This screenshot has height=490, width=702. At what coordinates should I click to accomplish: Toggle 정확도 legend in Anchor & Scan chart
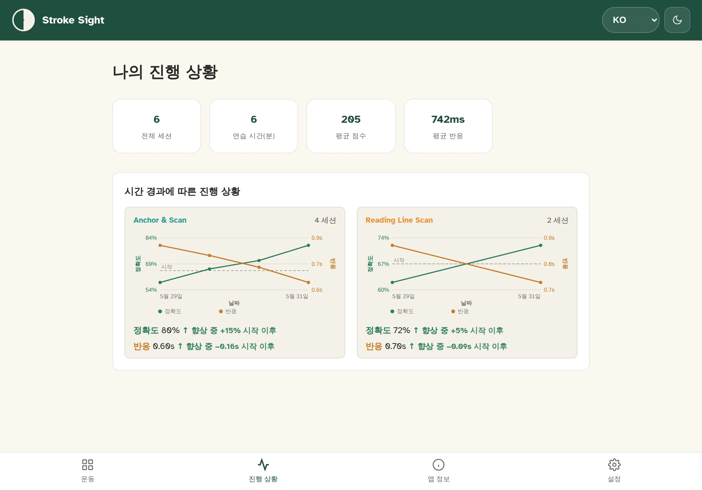170,311
